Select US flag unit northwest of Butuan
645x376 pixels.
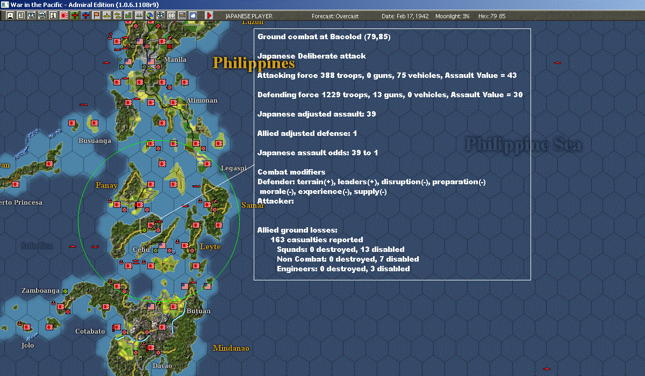click(x=185, y=286)
